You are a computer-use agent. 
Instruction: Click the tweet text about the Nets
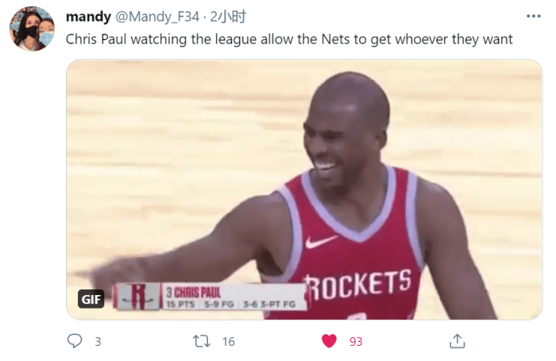289,39
